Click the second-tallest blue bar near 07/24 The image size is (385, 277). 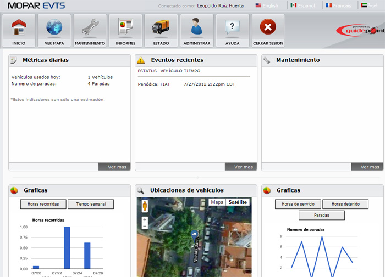click(x=87, y=256)
